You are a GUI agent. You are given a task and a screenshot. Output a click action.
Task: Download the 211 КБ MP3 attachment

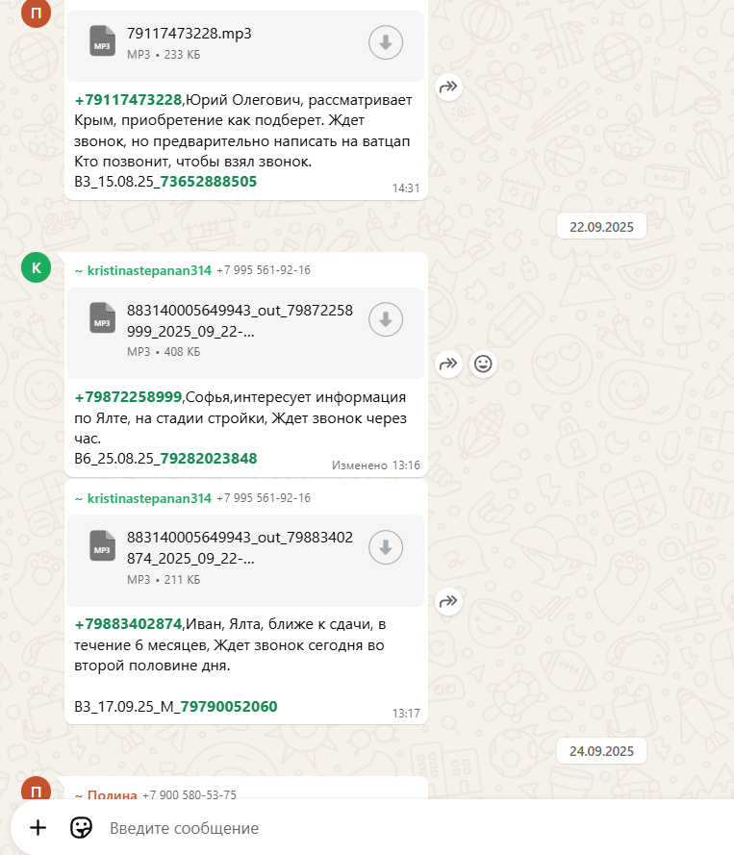tap(386, 547)
